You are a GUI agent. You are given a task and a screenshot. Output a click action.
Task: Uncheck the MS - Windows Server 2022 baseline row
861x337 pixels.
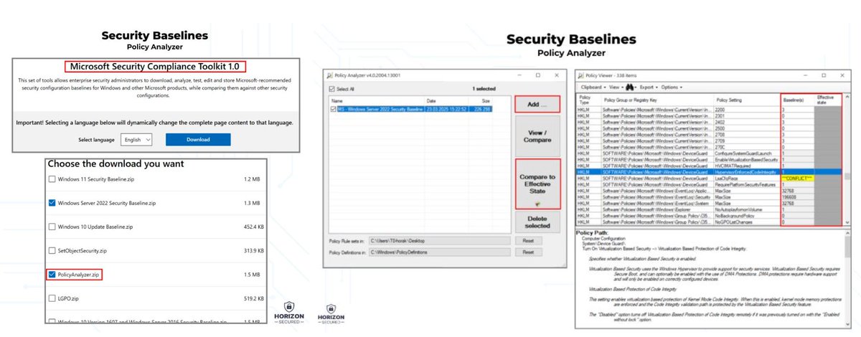coord(334,109)
